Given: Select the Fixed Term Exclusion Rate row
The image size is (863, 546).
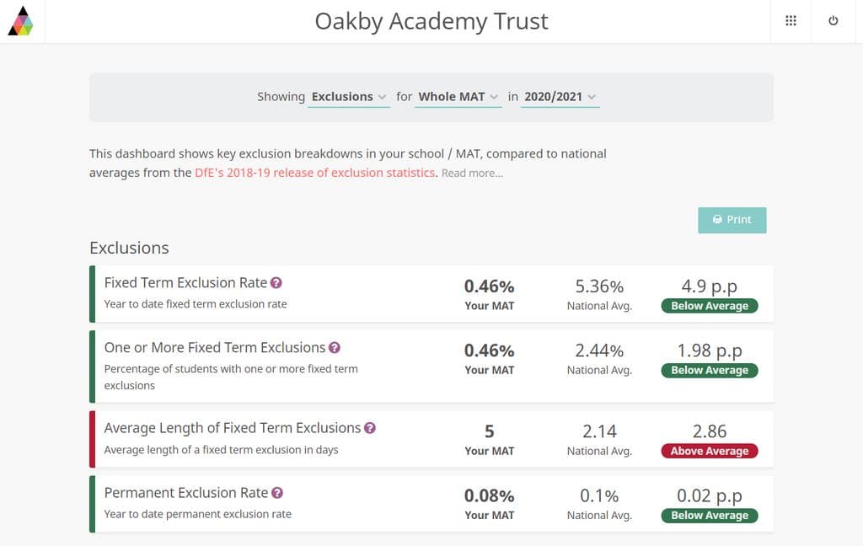Looking at the screenshot, I should point(431,294).
